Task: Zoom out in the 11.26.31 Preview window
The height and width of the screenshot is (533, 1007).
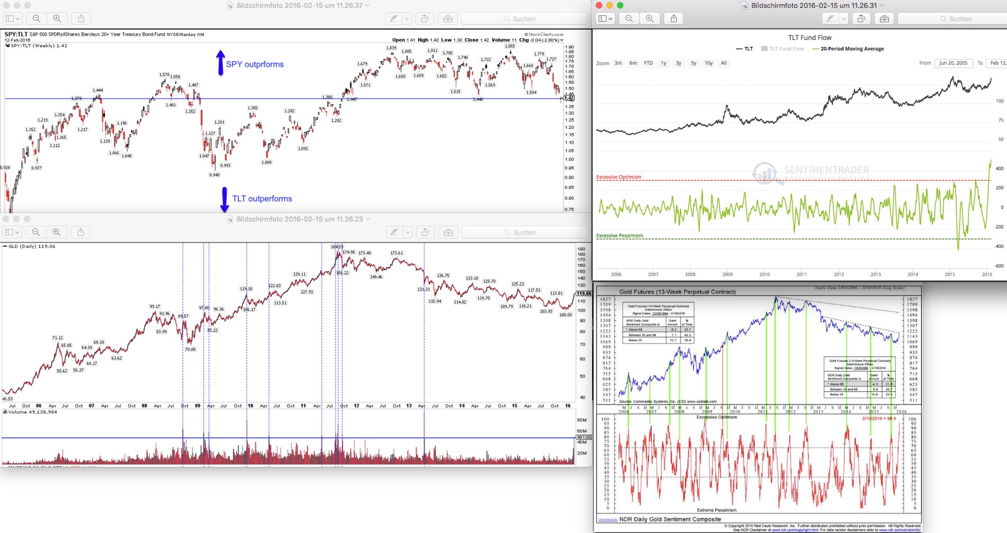Action: coord(629,19)
